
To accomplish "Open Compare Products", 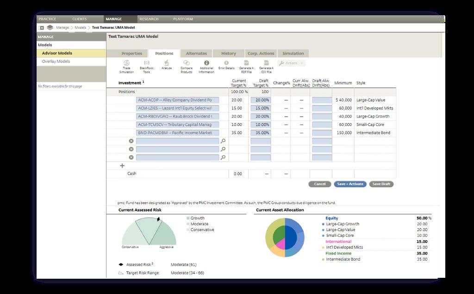I will 187,67.
